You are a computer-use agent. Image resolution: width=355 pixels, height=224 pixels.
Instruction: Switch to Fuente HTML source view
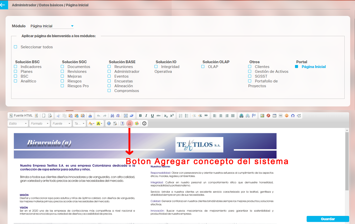(x=21, y=116)
